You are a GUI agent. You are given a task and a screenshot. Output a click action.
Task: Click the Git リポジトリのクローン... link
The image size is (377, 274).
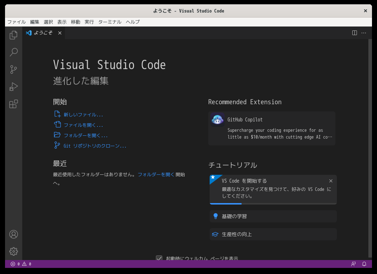(95, 146)
